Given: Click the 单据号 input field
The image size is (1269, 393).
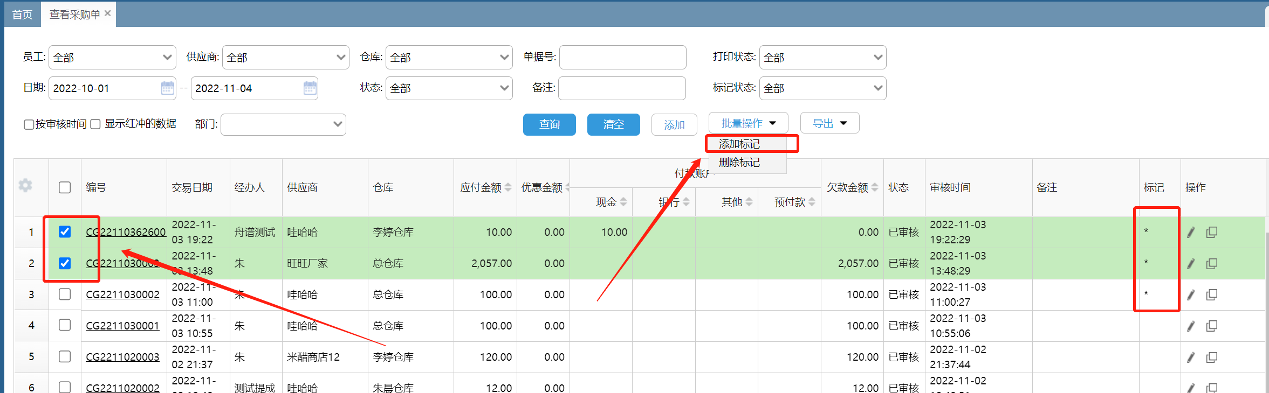Looking at the screenshot, I should pos(622,57).
